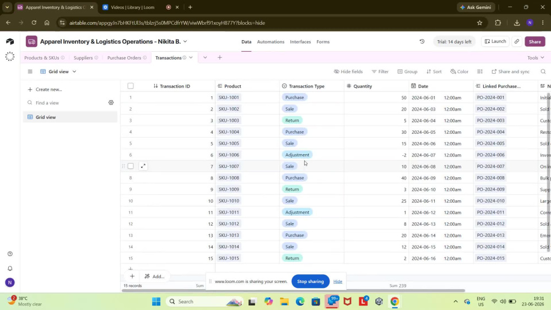Screen dimensions: 551x310
Task: Open the Omni AI assistant icon
Action: pos(10,57)
